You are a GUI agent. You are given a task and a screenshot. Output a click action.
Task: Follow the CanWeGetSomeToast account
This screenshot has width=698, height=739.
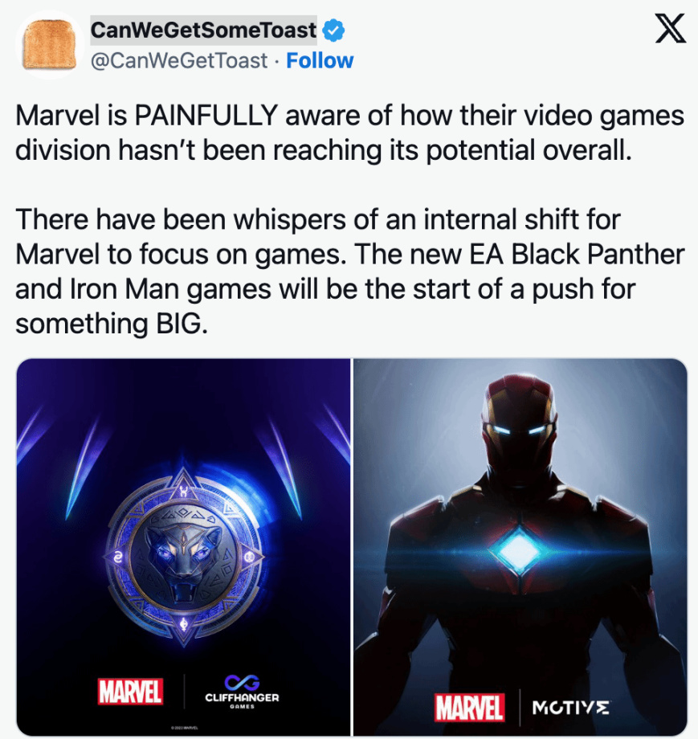coord(320,61)
